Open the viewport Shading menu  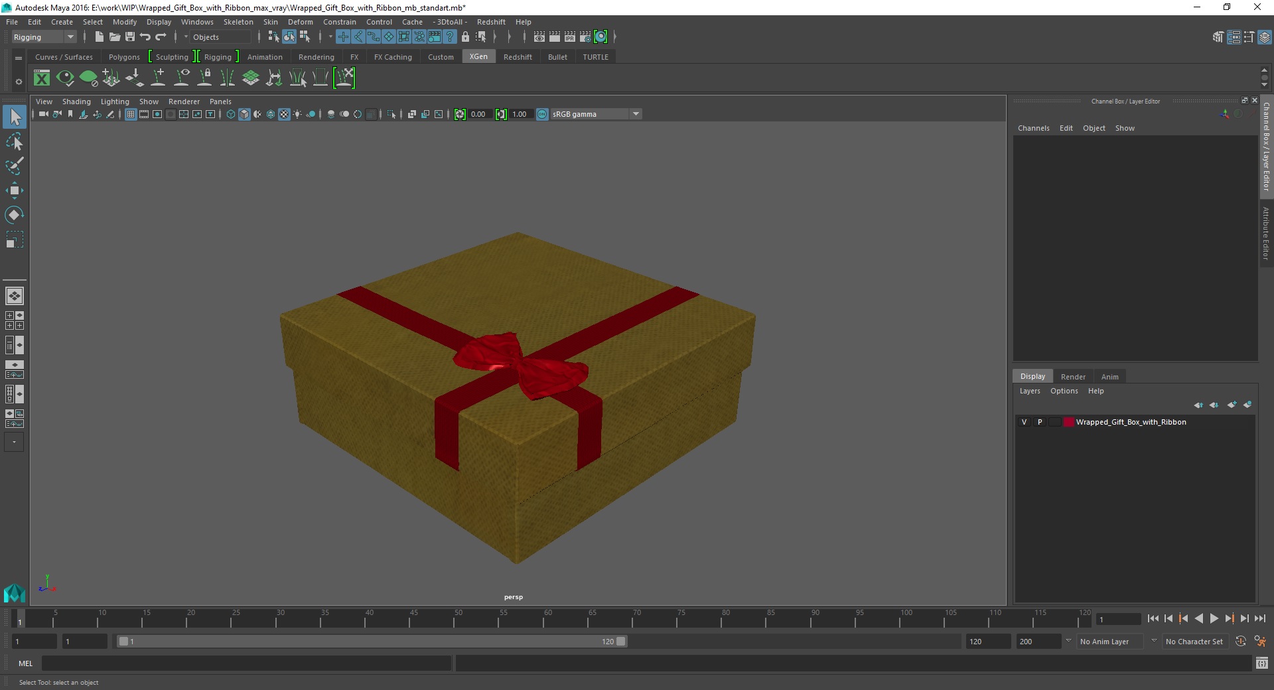point(76,102)
